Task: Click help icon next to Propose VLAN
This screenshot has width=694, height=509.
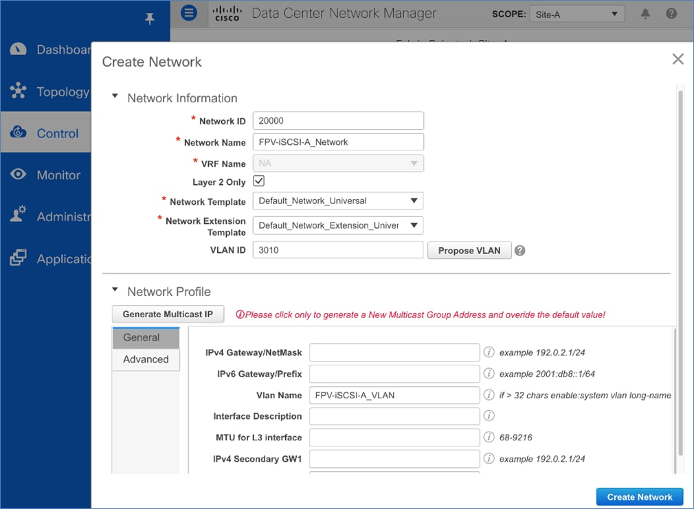Action: 520,251
